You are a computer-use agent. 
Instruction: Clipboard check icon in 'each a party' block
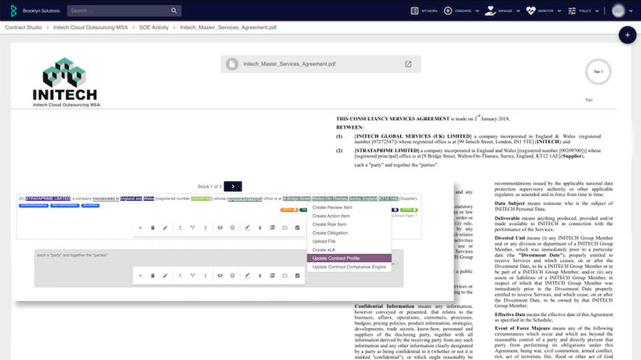(x=297, y=275)
